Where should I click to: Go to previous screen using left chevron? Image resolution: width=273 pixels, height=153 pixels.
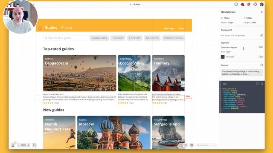[131, 4]
